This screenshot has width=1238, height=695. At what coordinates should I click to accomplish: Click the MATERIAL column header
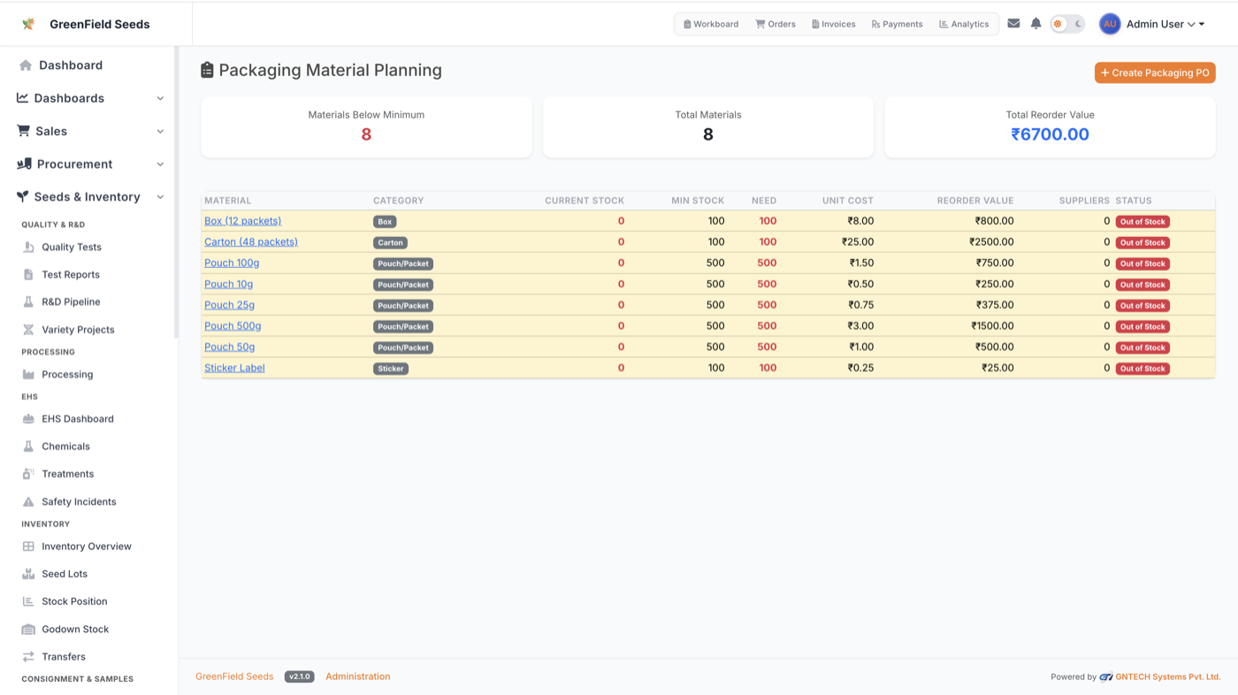[x=227, y=201]
